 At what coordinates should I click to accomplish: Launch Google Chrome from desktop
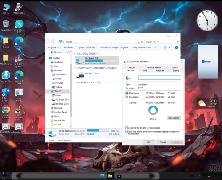click(6, 112)
